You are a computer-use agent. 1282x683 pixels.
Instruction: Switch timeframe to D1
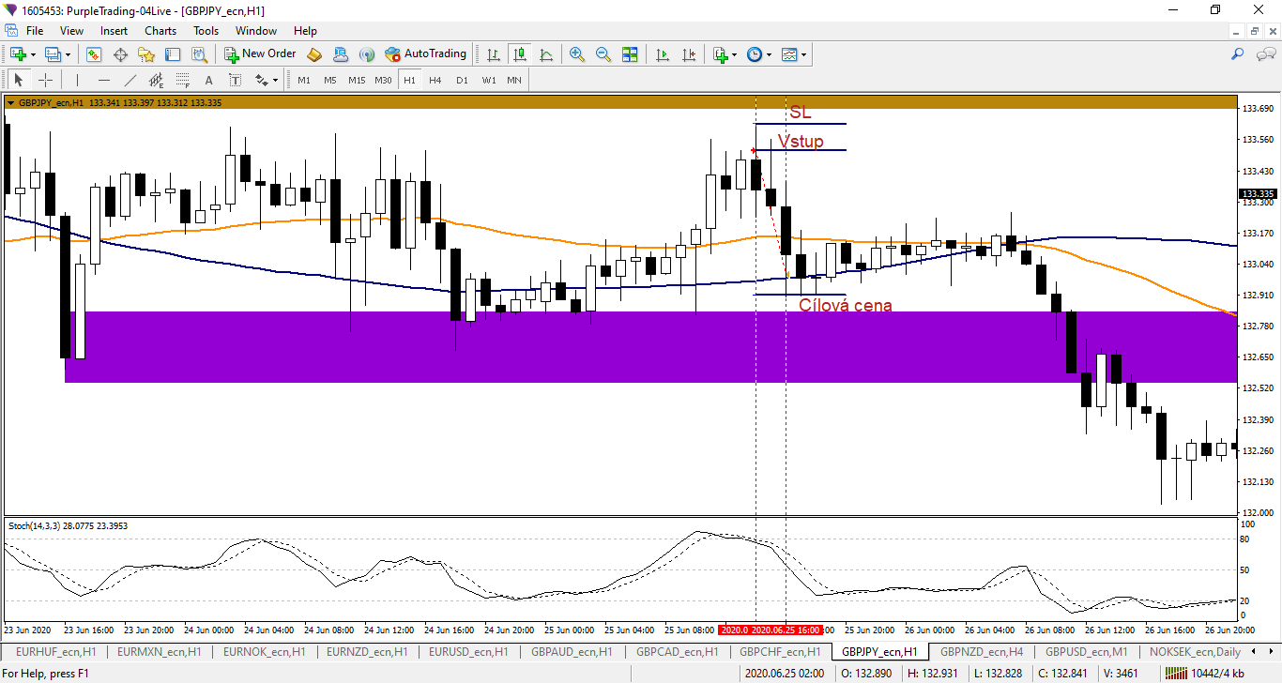tap(462, 81)
